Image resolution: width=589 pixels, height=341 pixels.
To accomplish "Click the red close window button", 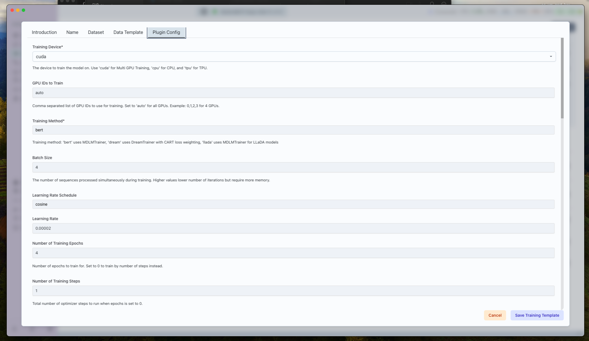I will point(12,10).
